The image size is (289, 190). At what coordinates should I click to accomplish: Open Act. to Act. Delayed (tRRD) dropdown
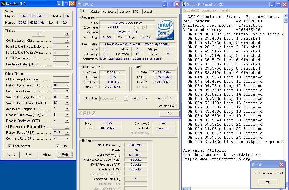click(67, 109)
